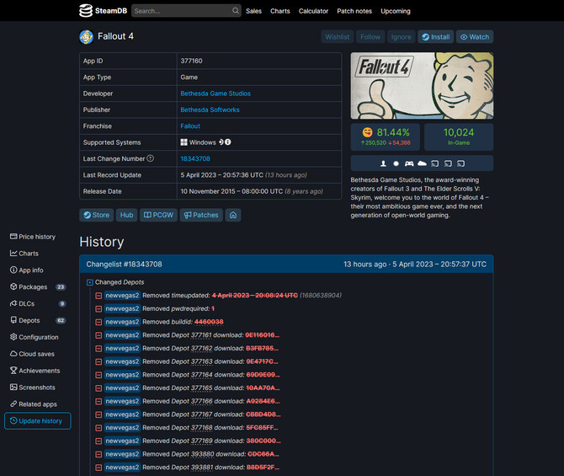Click Depot 377168 link in changelist
Image resolution: width=564 pixels, height=476 pixels.
(x=201, y=428)
